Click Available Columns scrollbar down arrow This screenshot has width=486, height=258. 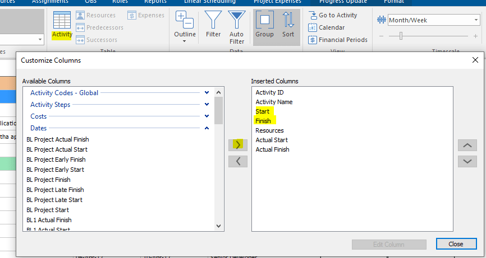pyautogui.click(x=218, y=226)
